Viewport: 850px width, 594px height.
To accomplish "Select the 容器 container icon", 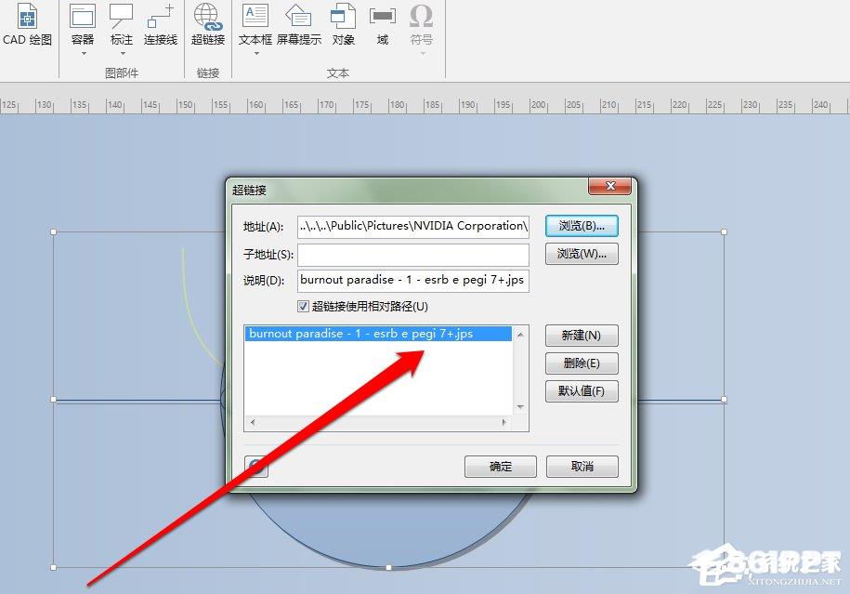I will (x=83, y=17).
